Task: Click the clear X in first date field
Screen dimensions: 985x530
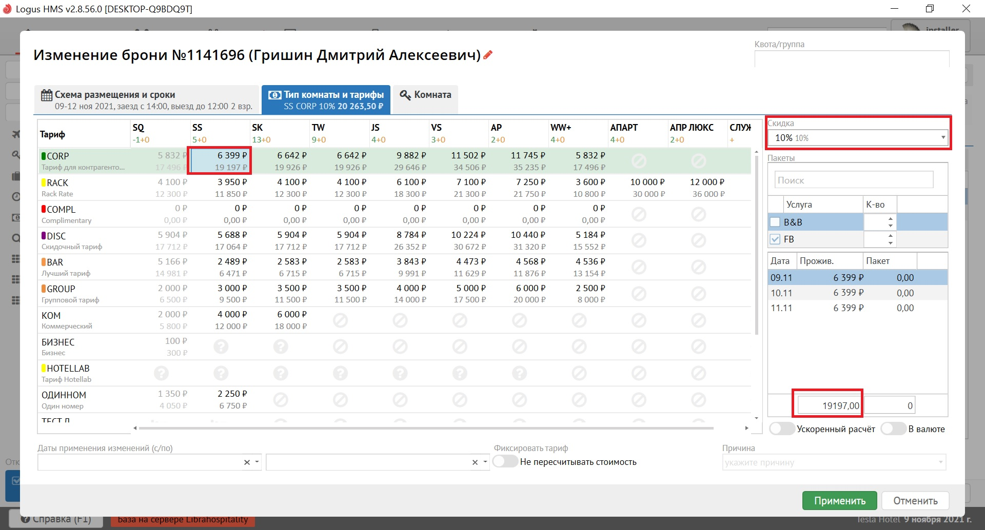Action: pyautogui.click(x=247, y=462)
